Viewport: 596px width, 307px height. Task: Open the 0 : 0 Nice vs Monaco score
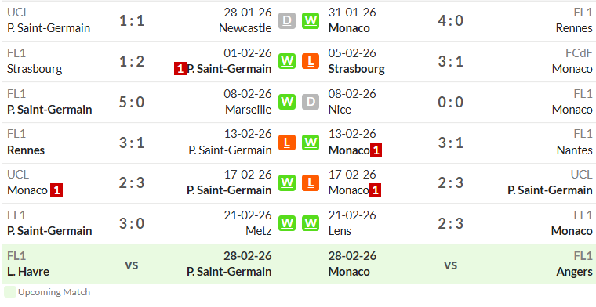450,102
